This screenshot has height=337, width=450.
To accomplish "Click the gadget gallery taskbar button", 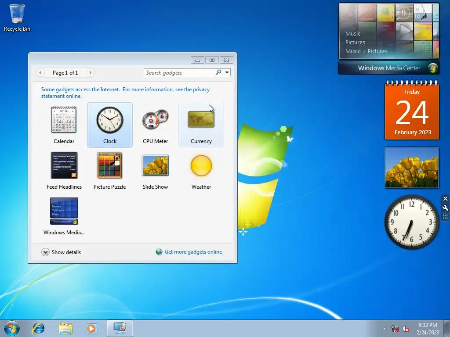I will [x=120, y=328].
